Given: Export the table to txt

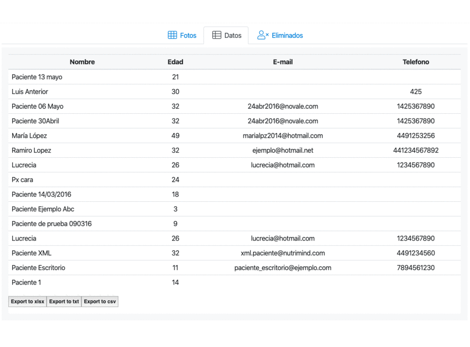Looking at the screenshot, I should (x=64, y=302).
